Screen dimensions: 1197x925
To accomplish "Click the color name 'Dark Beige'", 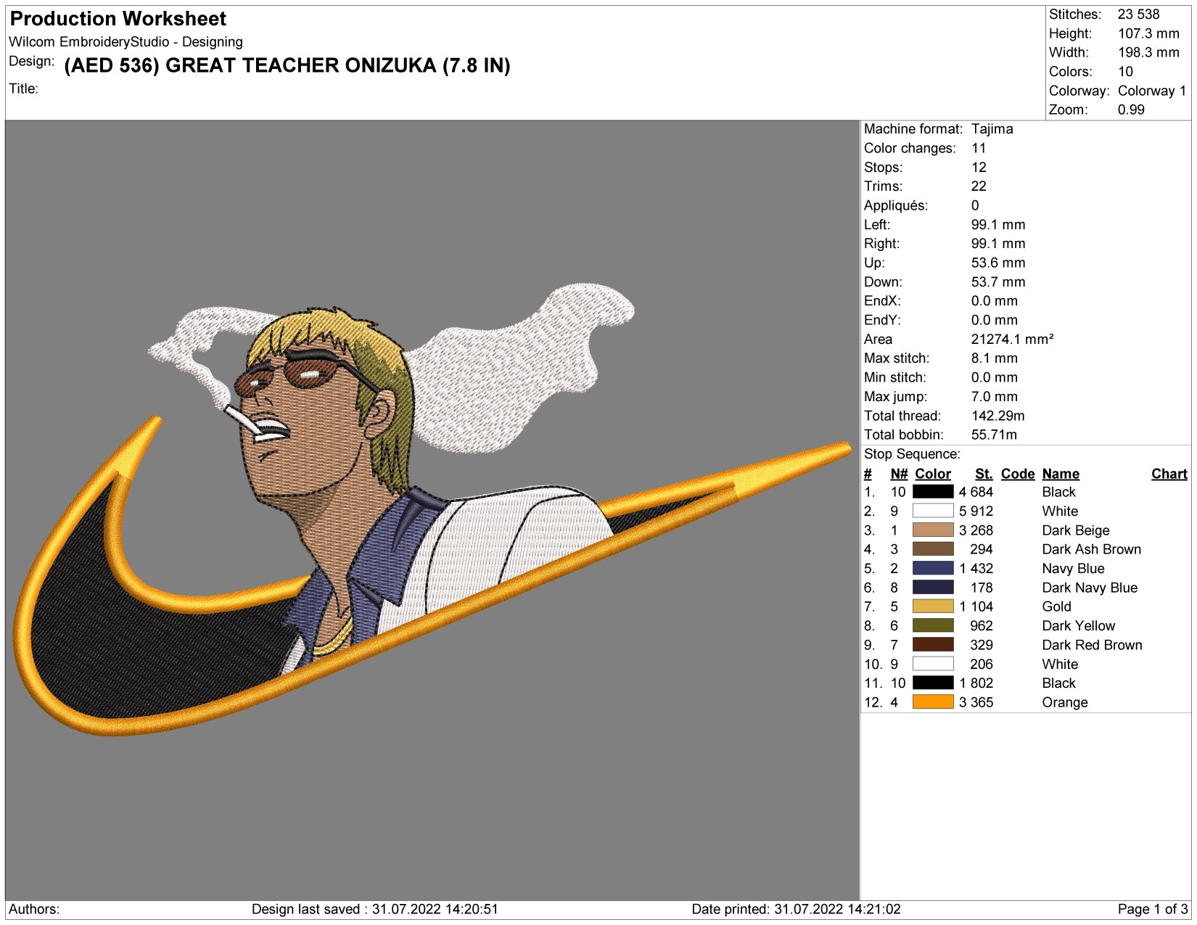I will pos(1076,530).
